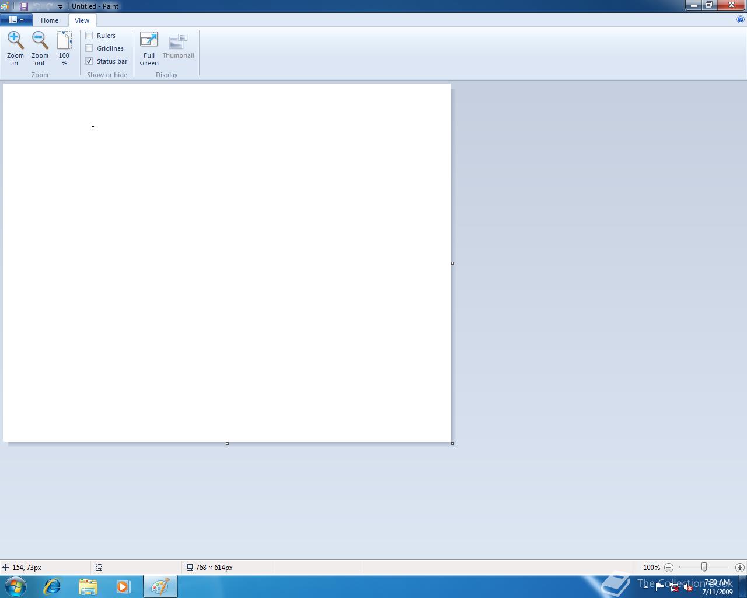
Task: Open the Action Center flag icon
Action: pyautogui.click(x=660, y=587)
